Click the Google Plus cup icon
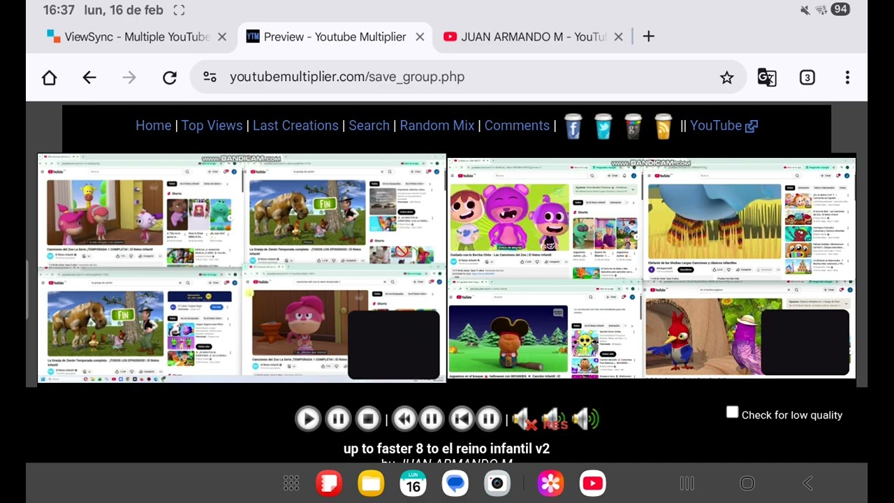894x503 pixels. tap(633, 126)
